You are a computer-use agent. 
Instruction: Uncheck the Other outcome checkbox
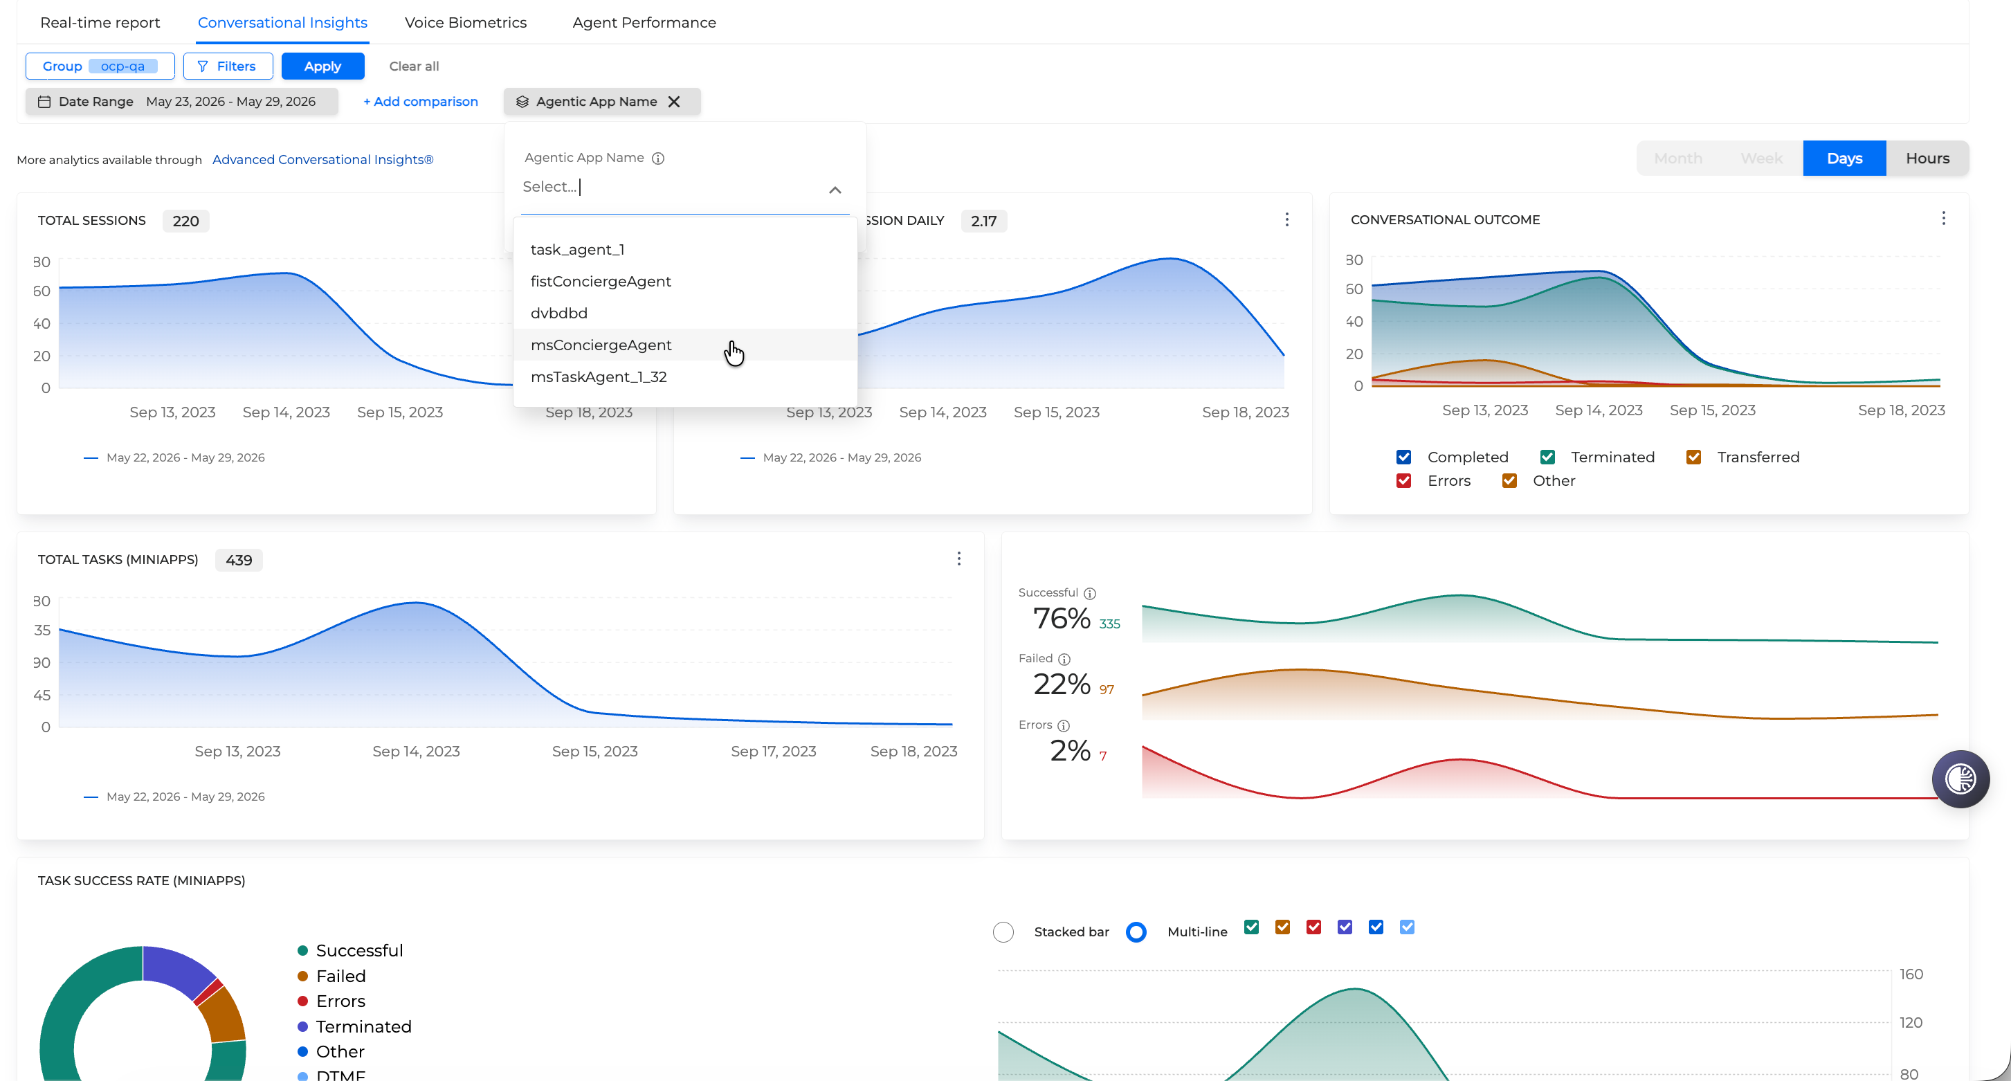pyautogui.click(x=1509, y=480)
